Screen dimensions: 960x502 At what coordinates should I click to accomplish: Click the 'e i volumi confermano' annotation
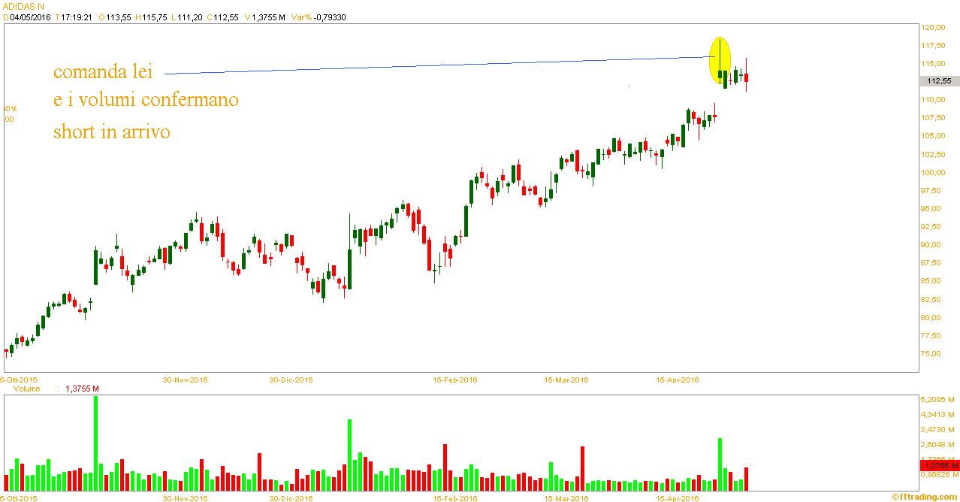(x=146, y=100)
